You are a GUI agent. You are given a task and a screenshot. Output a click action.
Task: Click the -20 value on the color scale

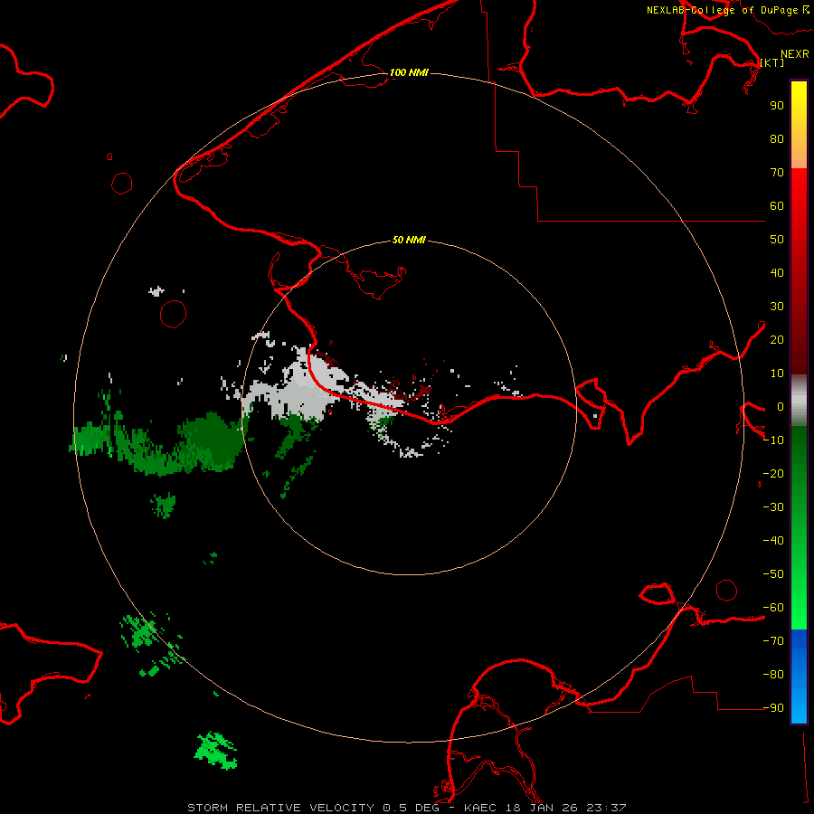coord(773,473)
